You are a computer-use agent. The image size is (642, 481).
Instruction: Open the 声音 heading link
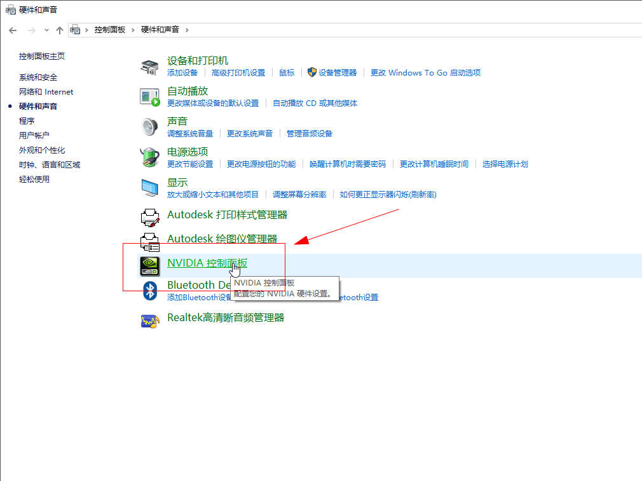pos(177,121)
